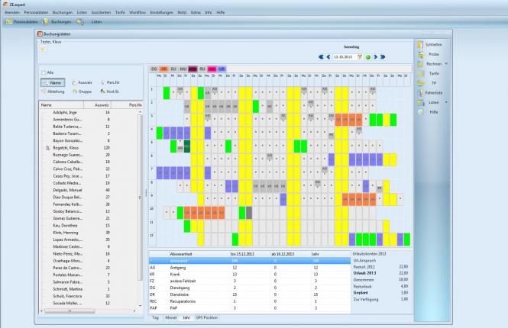Go to previous day arrow button
Viewport: 508px width, 328px height.
[328, 56]
